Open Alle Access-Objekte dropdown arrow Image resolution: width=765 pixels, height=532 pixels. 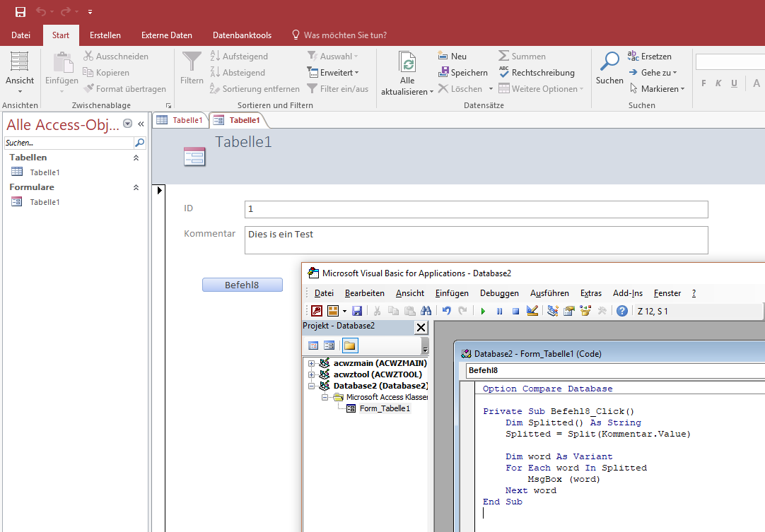pos(127,124)
